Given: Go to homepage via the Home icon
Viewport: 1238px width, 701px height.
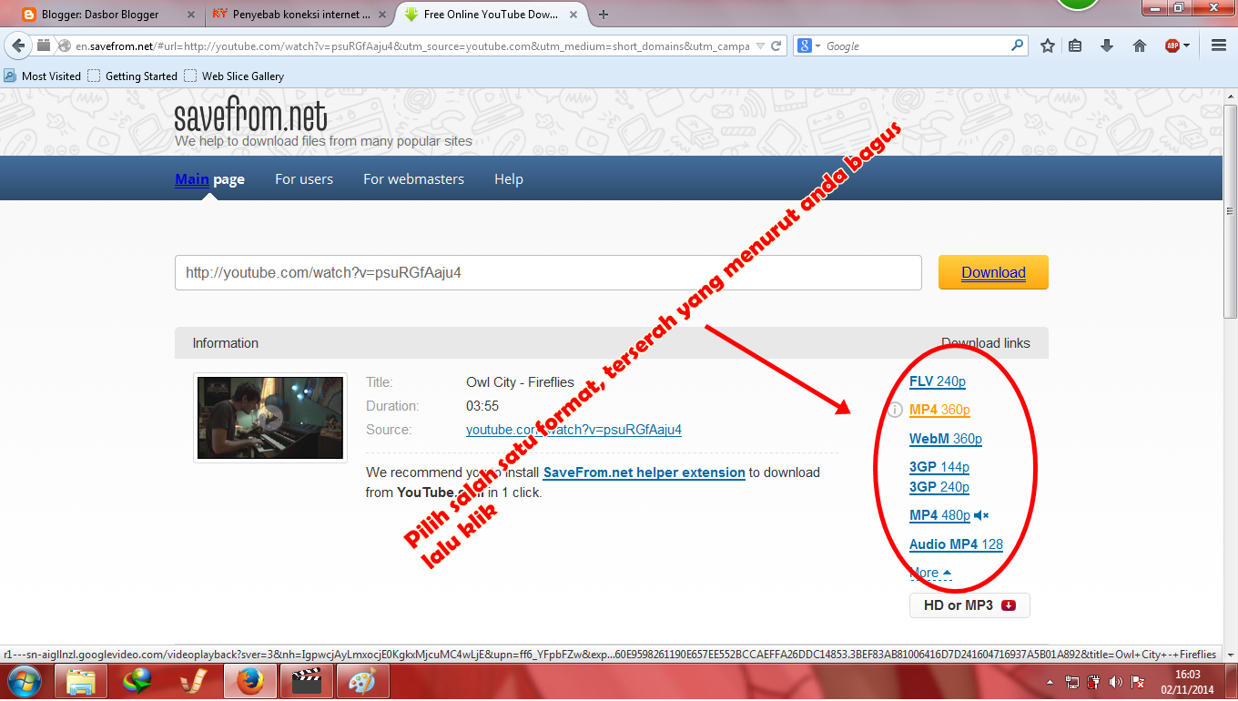Looking at the screenshot, I should coord(1139,46).
